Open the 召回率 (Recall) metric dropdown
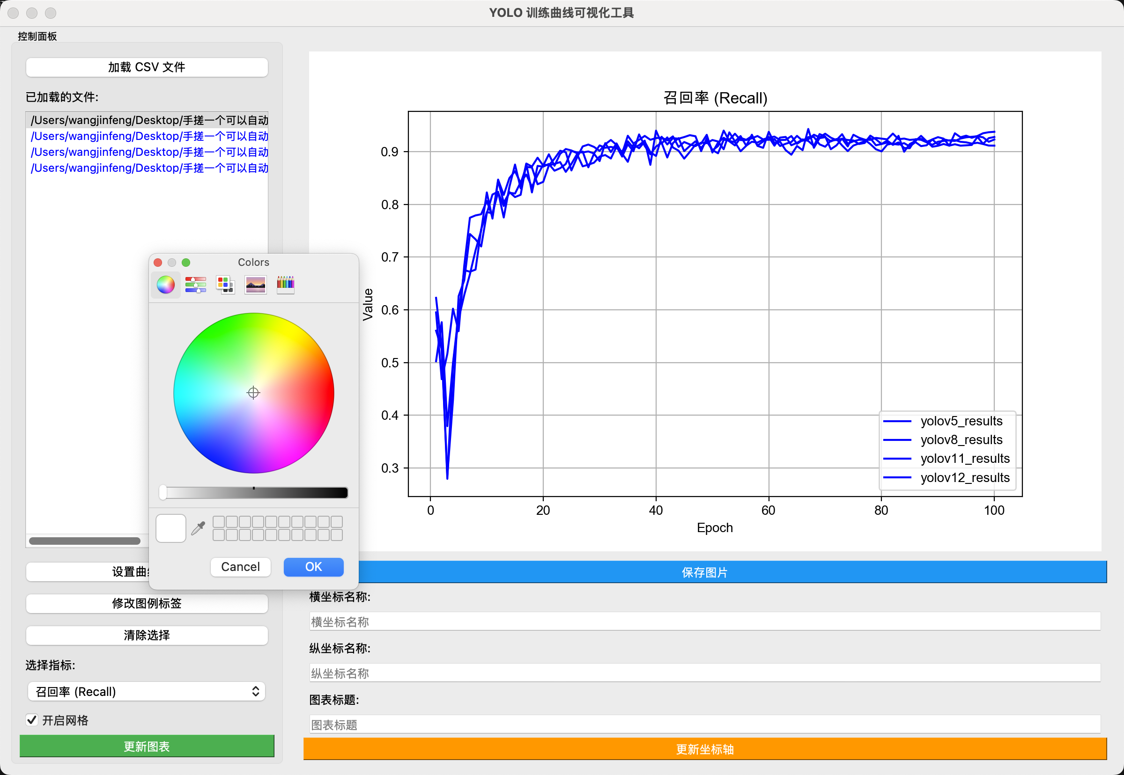This screenshot has width=1124, height=775. pyautogui.click(x=146, y=691)
